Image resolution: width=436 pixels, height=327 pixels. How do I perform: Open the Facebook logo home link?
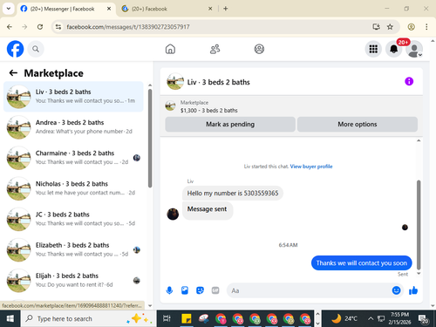[15, 49]
